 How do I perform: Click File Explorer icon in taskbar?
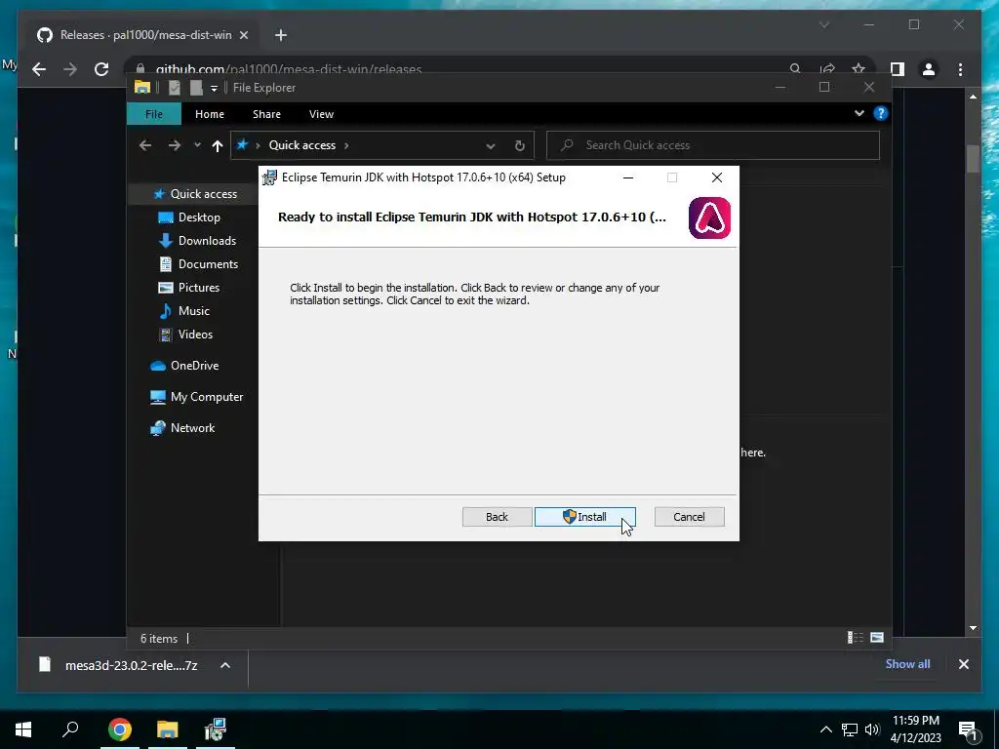click(x=168, y=729)
